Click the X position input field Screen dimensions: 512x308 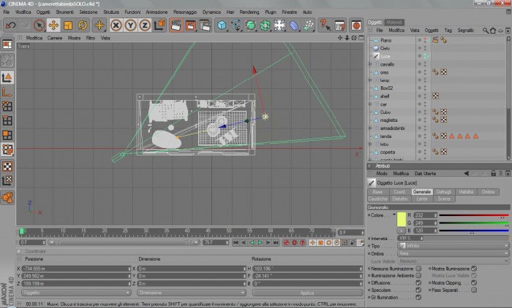click(76, 269)
